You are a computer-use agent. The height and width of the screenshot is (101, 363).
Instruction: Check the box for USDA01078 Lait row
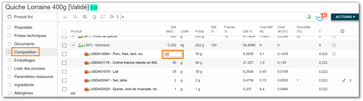pos(64,72)
